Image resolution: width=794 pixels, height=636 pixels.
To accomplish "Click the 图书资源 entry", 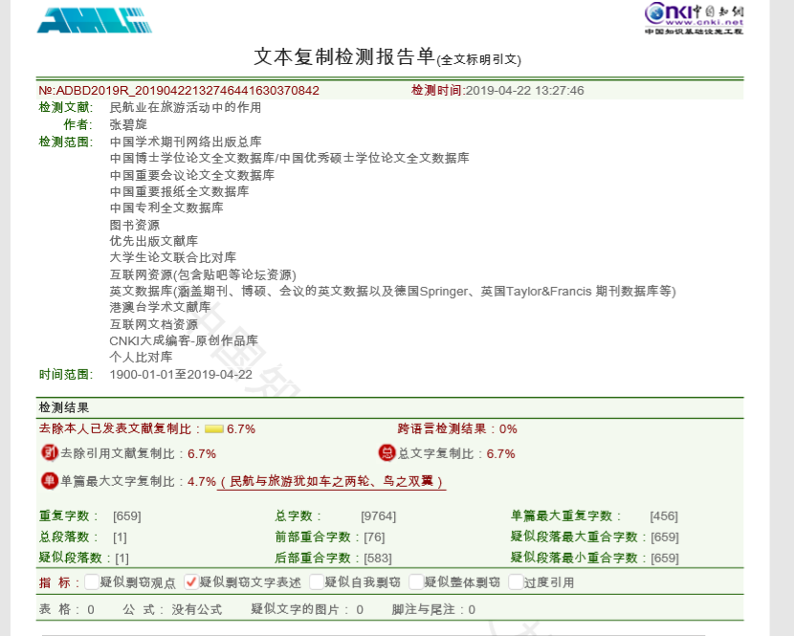I will [135, 225].
